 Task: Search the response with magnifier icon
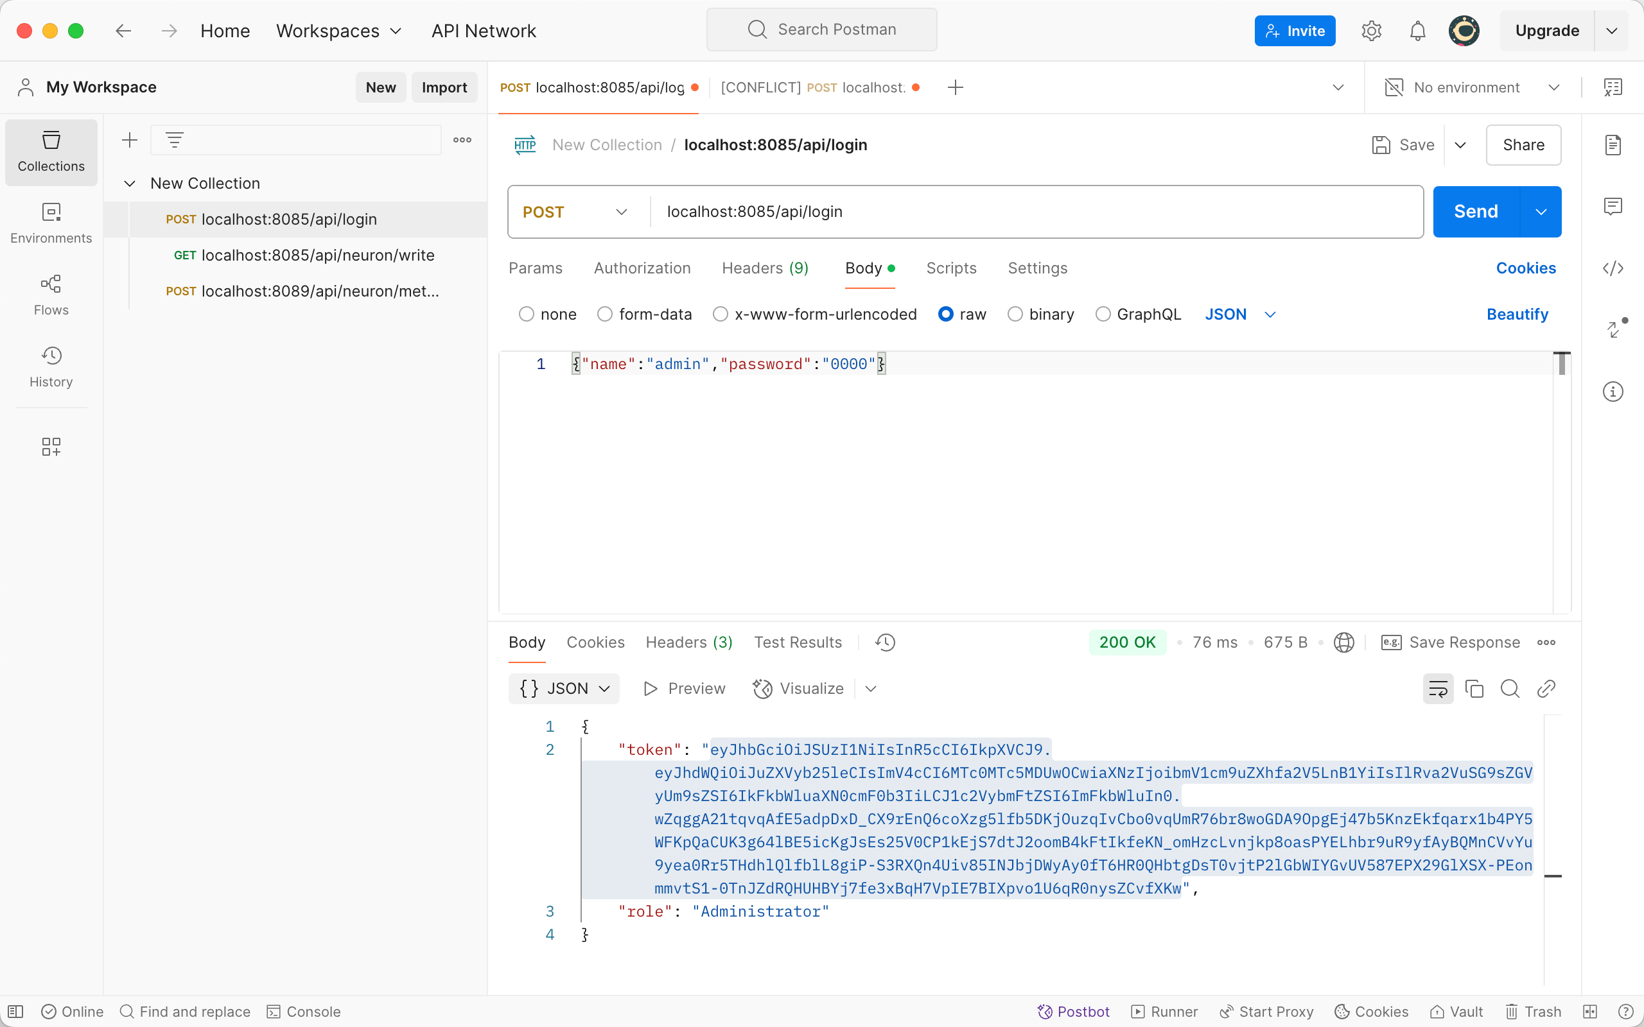[x=1510, y=689]
